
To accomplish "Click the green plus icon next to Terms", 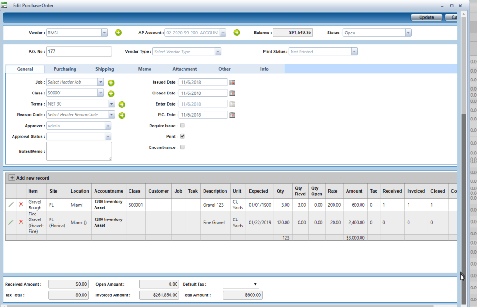I will pos(122,105).
